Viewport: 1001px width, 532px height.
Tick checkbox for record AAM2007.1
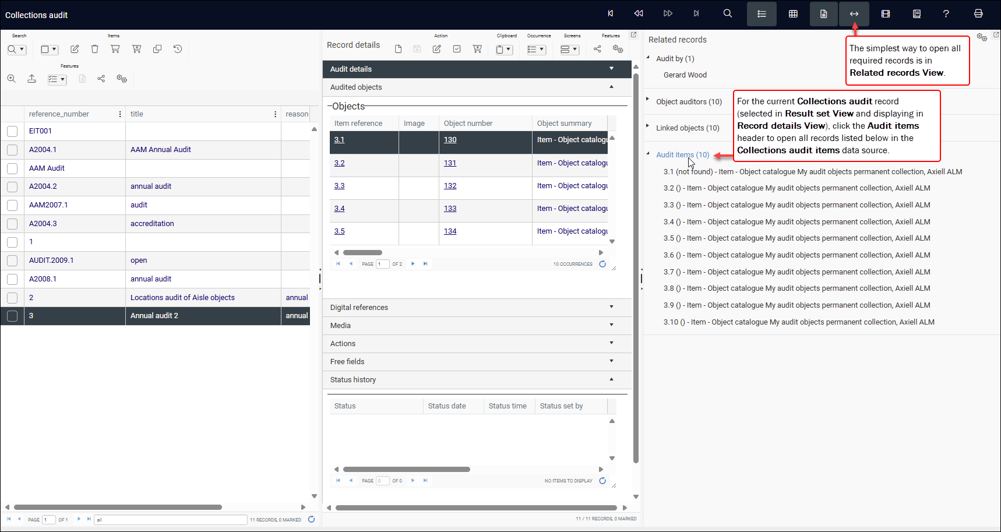coord(12,205)
